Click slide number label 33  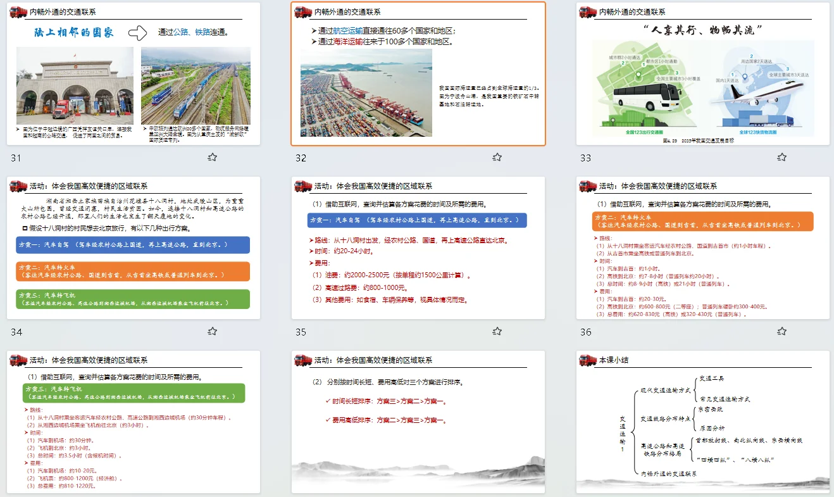tap(585, 158)
